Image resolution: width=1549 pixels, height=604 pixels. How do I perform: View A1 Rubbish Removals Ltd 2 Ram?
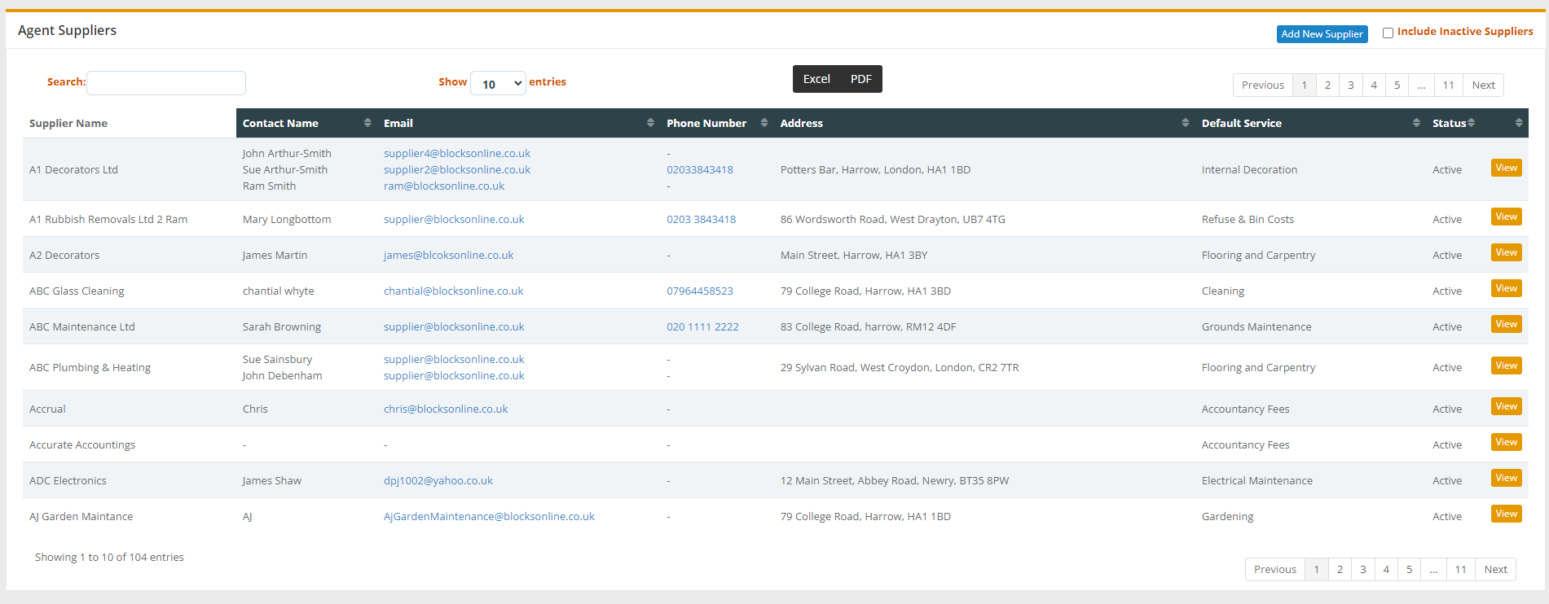click(1506, 217)
